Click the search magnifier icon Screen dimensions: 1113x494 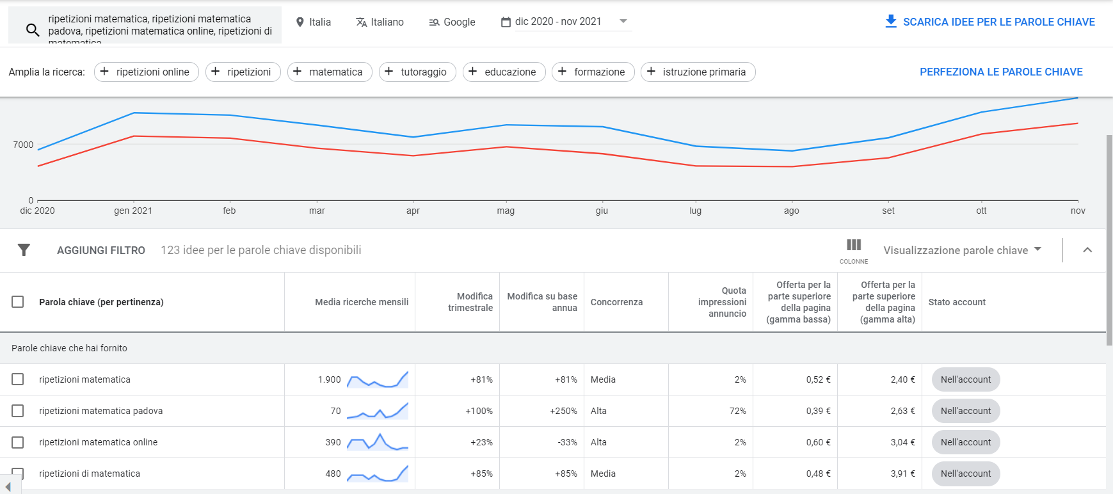[32, 29]
